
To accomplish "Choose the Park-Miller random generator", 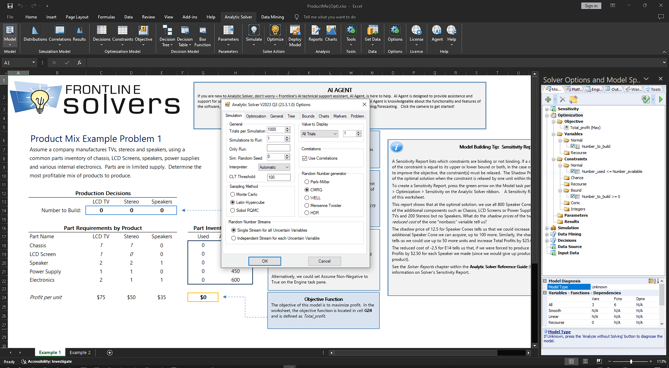I will tap(307, 182).
